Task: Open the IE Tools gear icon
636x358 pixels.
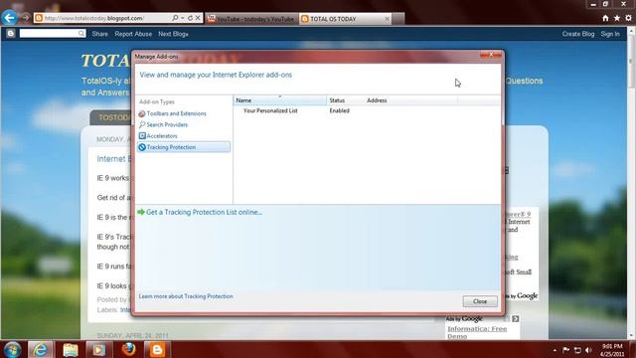Action: [x=628, y=18]
